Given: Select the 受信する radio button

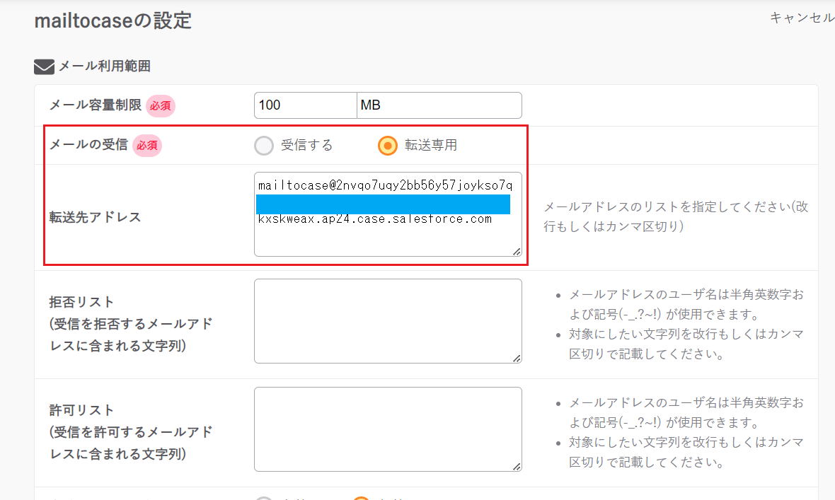Looking at the screenshot, I should 264,145.
